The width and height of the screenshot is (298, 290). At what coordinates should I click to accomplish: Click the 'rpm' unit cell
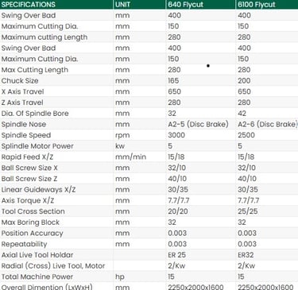point(122,135)
